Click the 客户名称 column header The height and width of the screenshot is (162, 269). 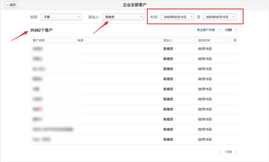pyautogui.click(x=39, y=40)
